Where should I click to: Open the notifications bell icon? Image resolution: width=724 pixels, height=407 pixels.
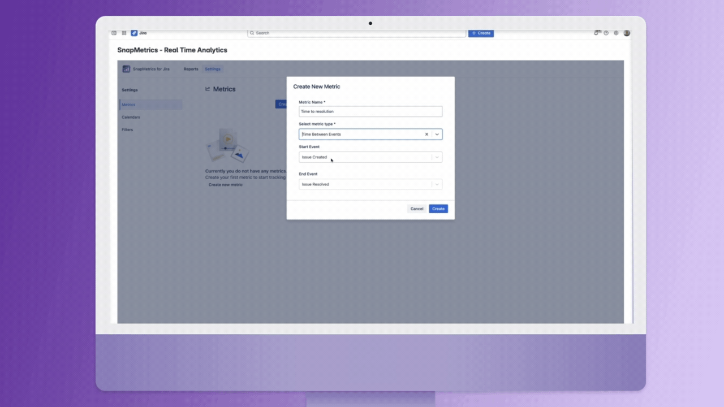coord(597,33)
